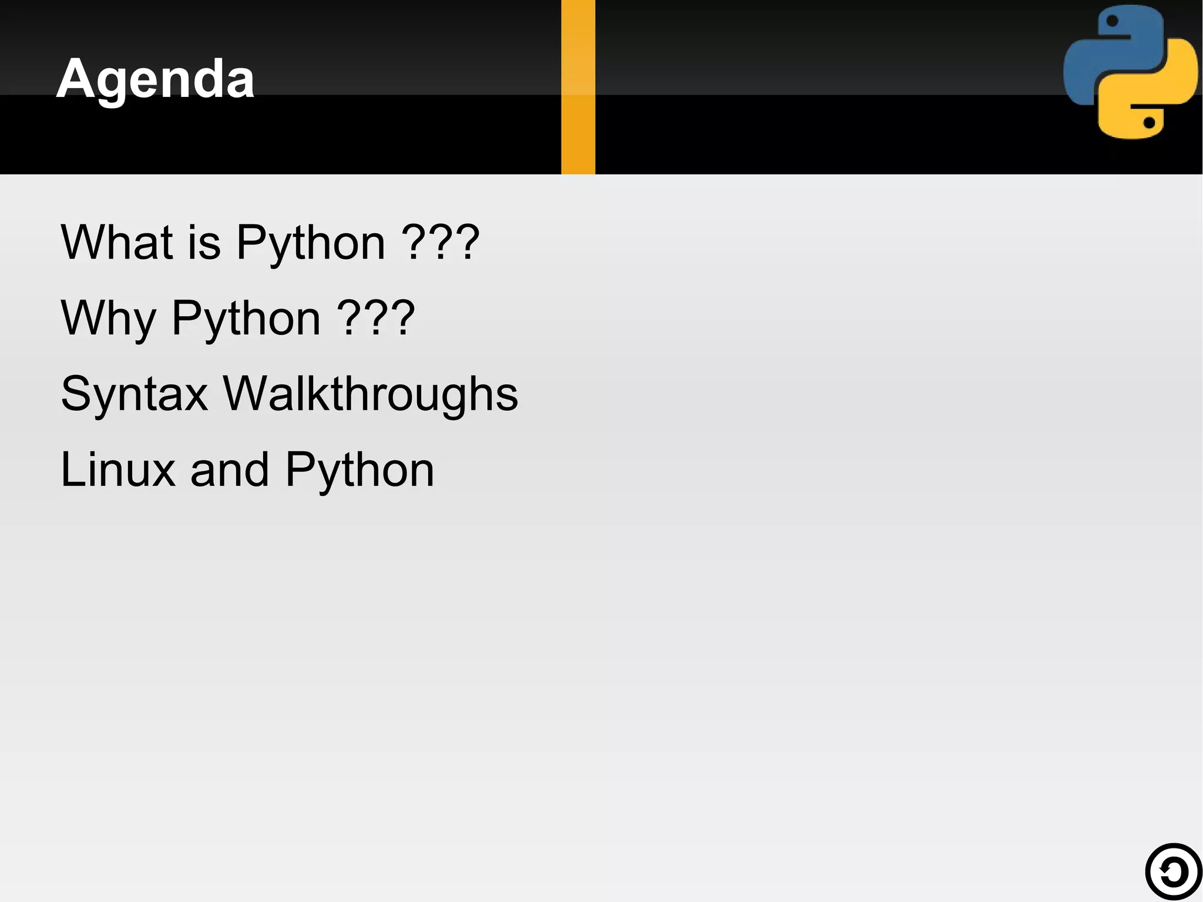The width and height of the screenshot is (1203, 902).
Task: Click the word 'Linux' in last item
Action: (118, 470)
